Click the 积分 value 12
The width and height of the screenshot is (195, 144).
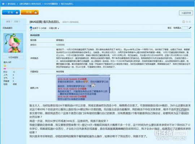pyautogui.click(x=14, y=72)
